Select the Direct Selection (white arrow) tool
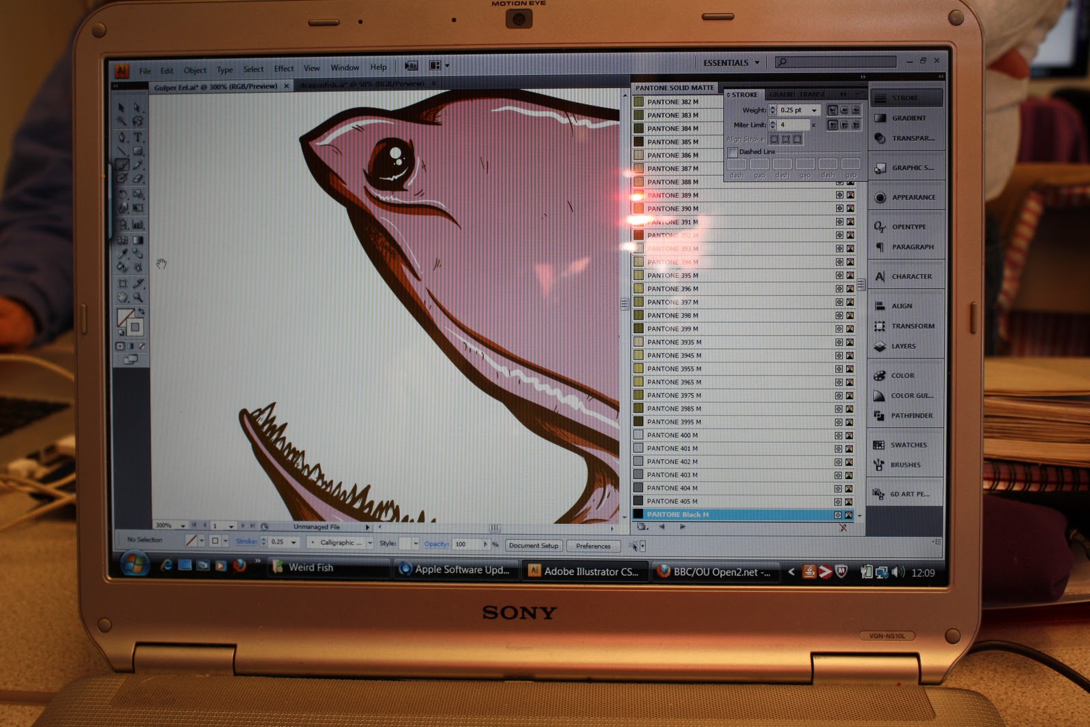The image size is (1090, 727). (137, 108)
